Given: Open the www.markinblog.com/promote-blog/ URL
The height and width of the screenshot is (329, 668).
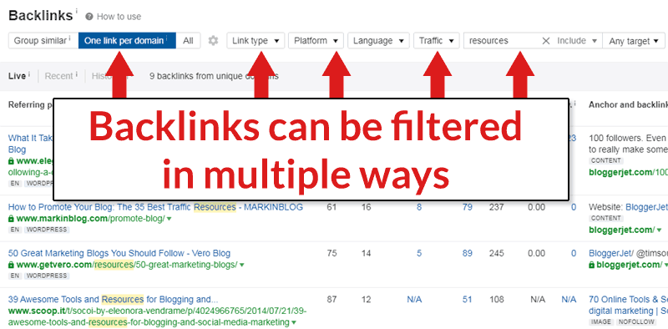Looking at the screenshot, I should 90,219.
